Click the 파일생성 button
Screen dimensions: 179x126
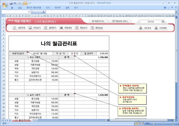point(66,28)
